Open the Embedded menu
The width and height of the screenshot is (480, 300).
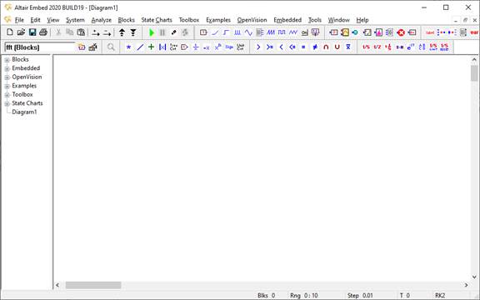click(287, 20)
